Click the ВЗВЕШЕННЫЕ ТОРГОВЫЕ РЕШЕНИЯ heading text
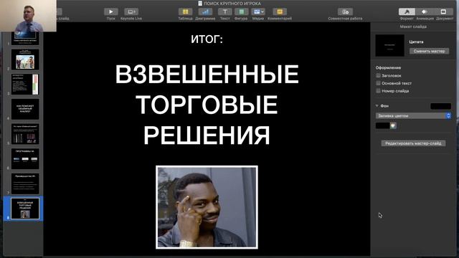Screen dimensions: 459x258 (207, 105)
